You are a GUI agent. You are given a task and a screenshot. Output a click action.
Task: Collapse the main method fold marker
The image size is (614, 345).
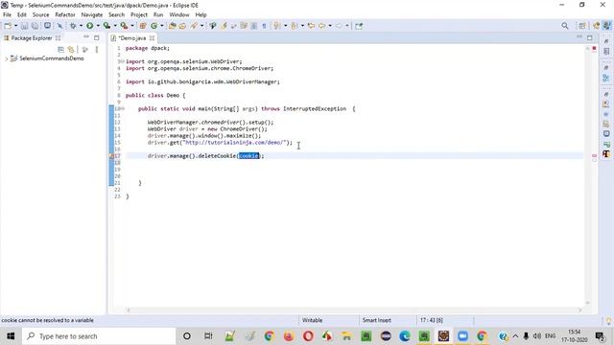[123, 108]
